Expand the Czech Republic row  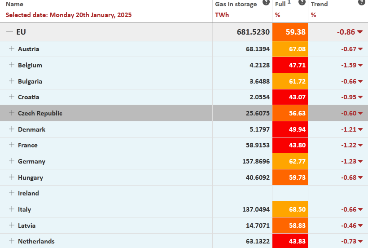12,113
